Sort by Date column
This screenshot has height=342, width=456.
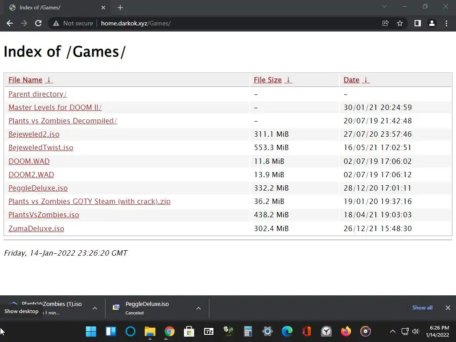click(x=357, y=80)
